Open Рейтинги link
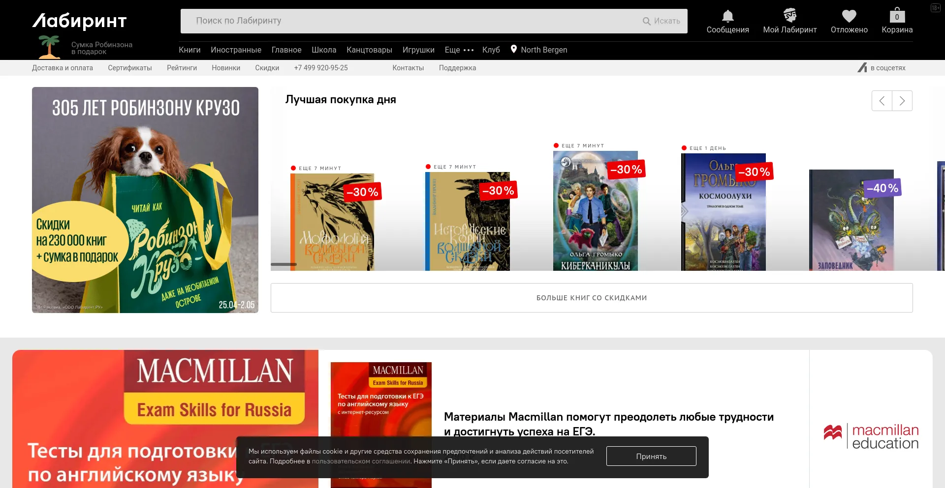 coord(182,68)
